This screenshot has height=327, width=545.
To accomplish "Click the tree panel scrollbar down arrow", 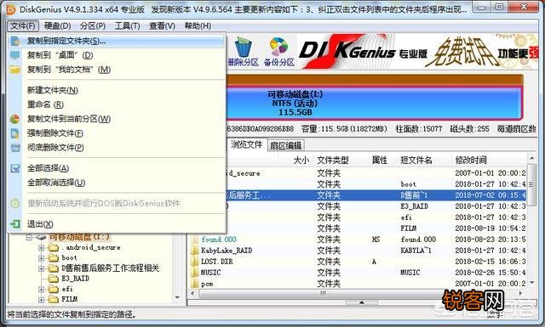I will tap(177, 297).
